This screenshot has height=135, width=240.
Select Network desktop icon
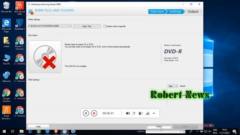(x=6, y=77)
